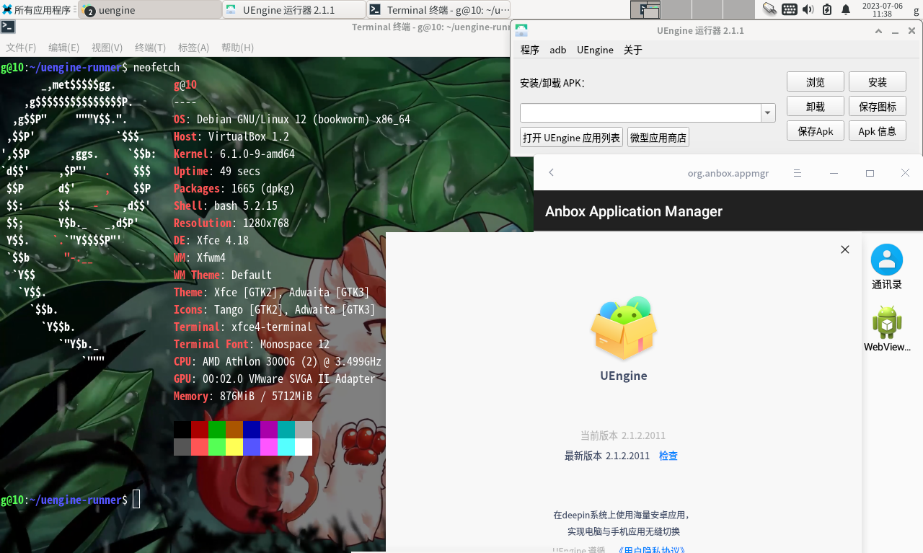This screenshot has height=553, width=923.
Task: Click the 微型应用商店 button
Action: pyautogui.click(x=658, y=138)
